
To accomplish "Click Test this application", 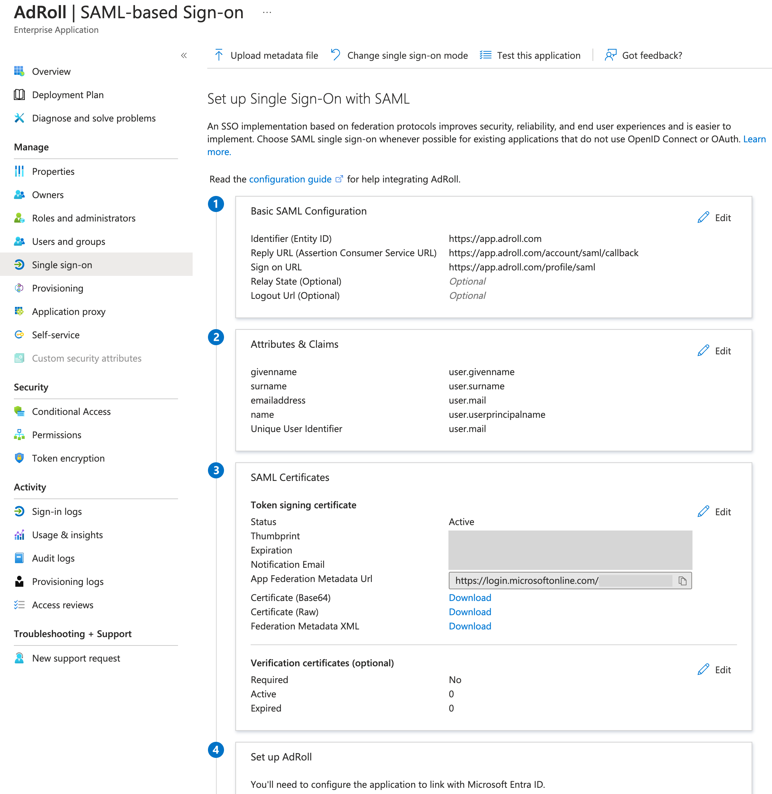I will (x=538, y=55).
